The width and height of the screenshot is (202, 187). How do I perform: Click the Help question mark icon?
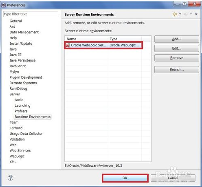pyautogui.click(x=11, y=178)
